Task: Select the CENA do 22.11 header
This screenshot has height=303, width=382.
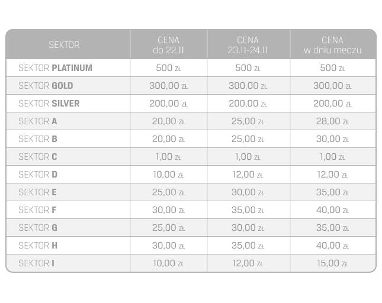Action: pos(168,45)
